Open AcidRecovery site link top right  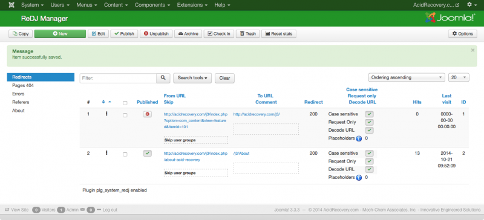[x=436, y=5]
